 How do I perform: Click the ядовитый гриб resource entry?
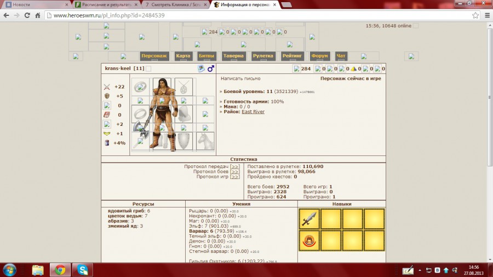[x=129, y=211]
